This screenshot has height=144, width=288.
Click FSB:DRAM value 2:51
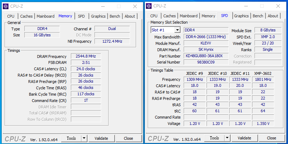coord(86,62)
